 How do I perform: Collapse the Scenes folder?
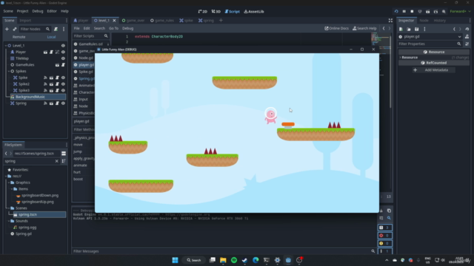point(9,208)
